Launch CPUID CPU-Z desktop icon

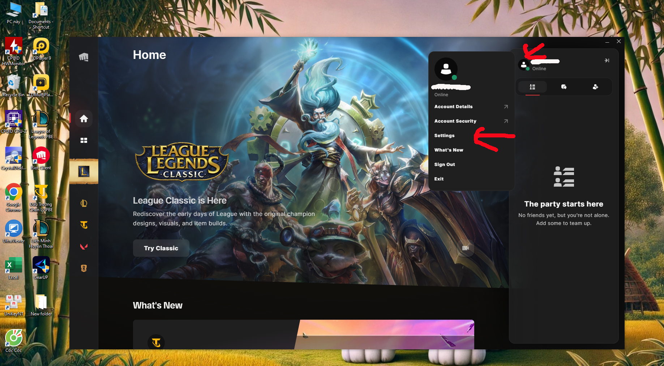point(14,122)
